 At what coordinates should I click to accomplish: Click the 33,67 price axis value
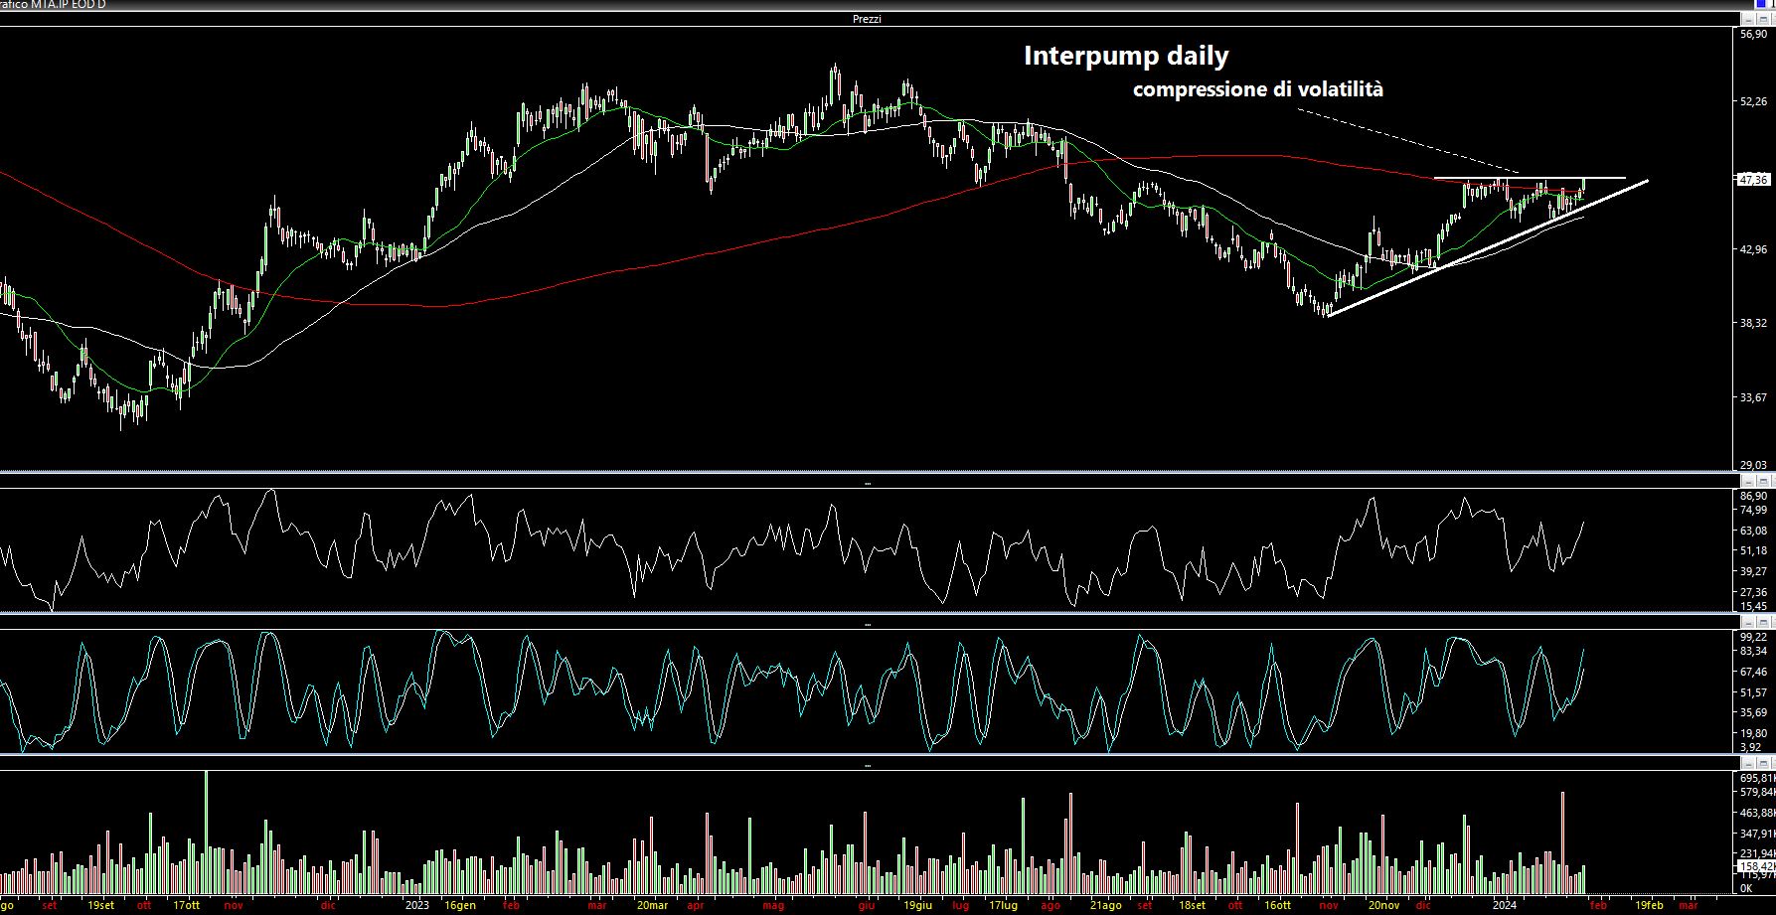click(x=1754, y=397)
